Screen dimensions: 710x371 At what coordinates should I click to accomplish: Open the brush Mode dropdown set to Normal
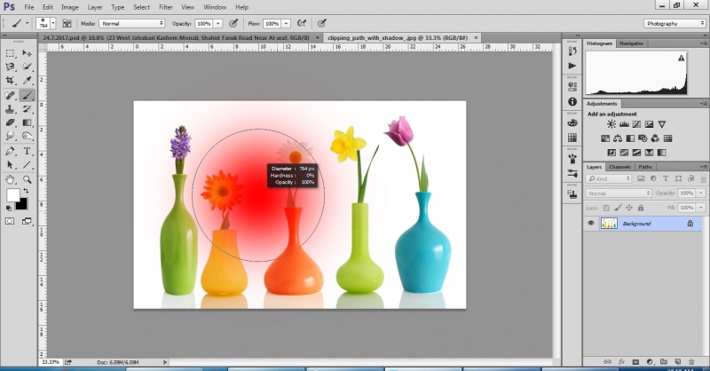(131, 22)
